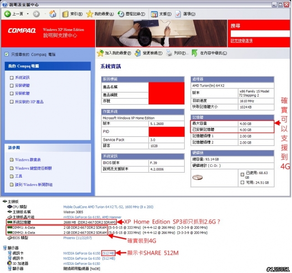Open the 設定搜尋選項 link
This screenshot has height=273, width=292.
point(241,41)
